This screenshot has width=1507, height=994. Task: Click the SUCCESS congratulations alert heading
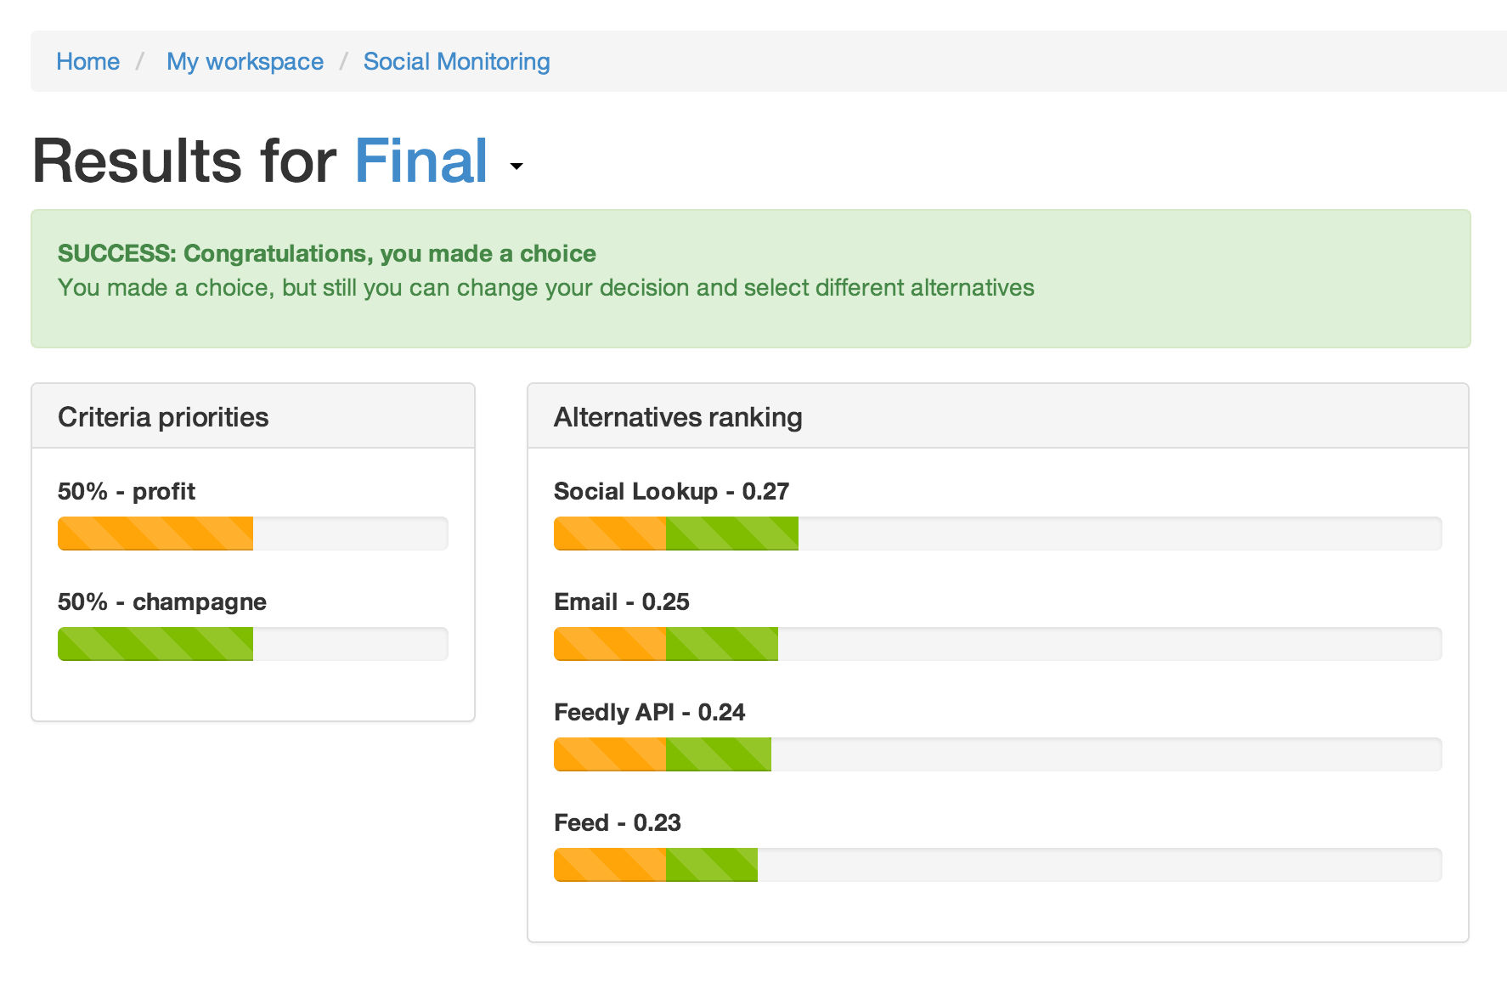326,253
